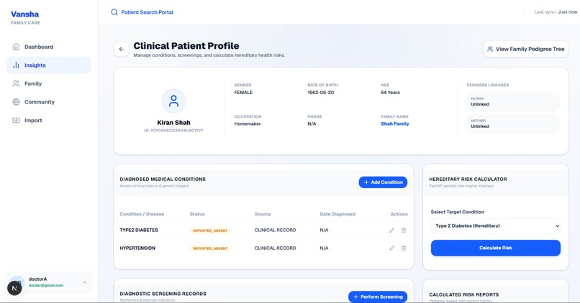Click the Clinical Patient Profile heading
The image size is (580, 303).
[186, 46]
